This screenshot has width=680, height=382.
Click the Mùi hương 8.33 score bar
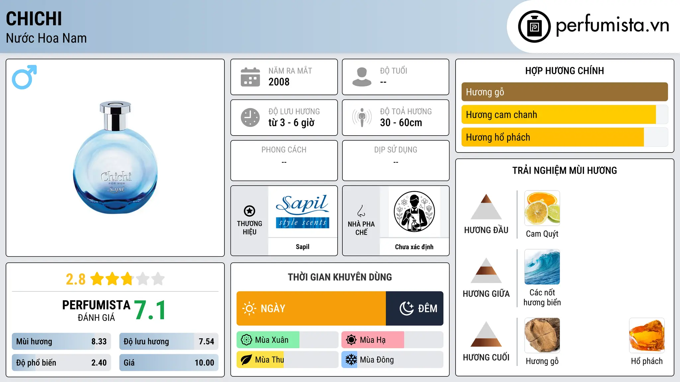point(61,342)
